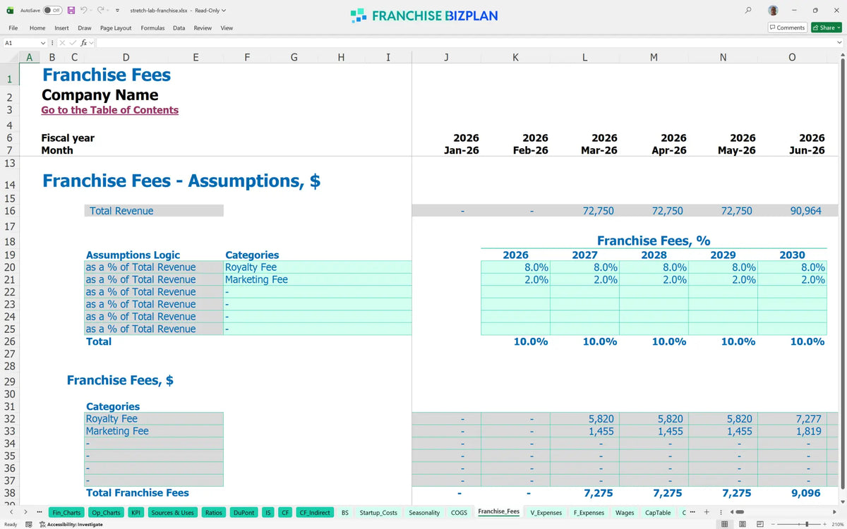The height and width of the screenshot is (529, 847).
Task: Click the Insert Function fx icon
Action: point(83,43)
